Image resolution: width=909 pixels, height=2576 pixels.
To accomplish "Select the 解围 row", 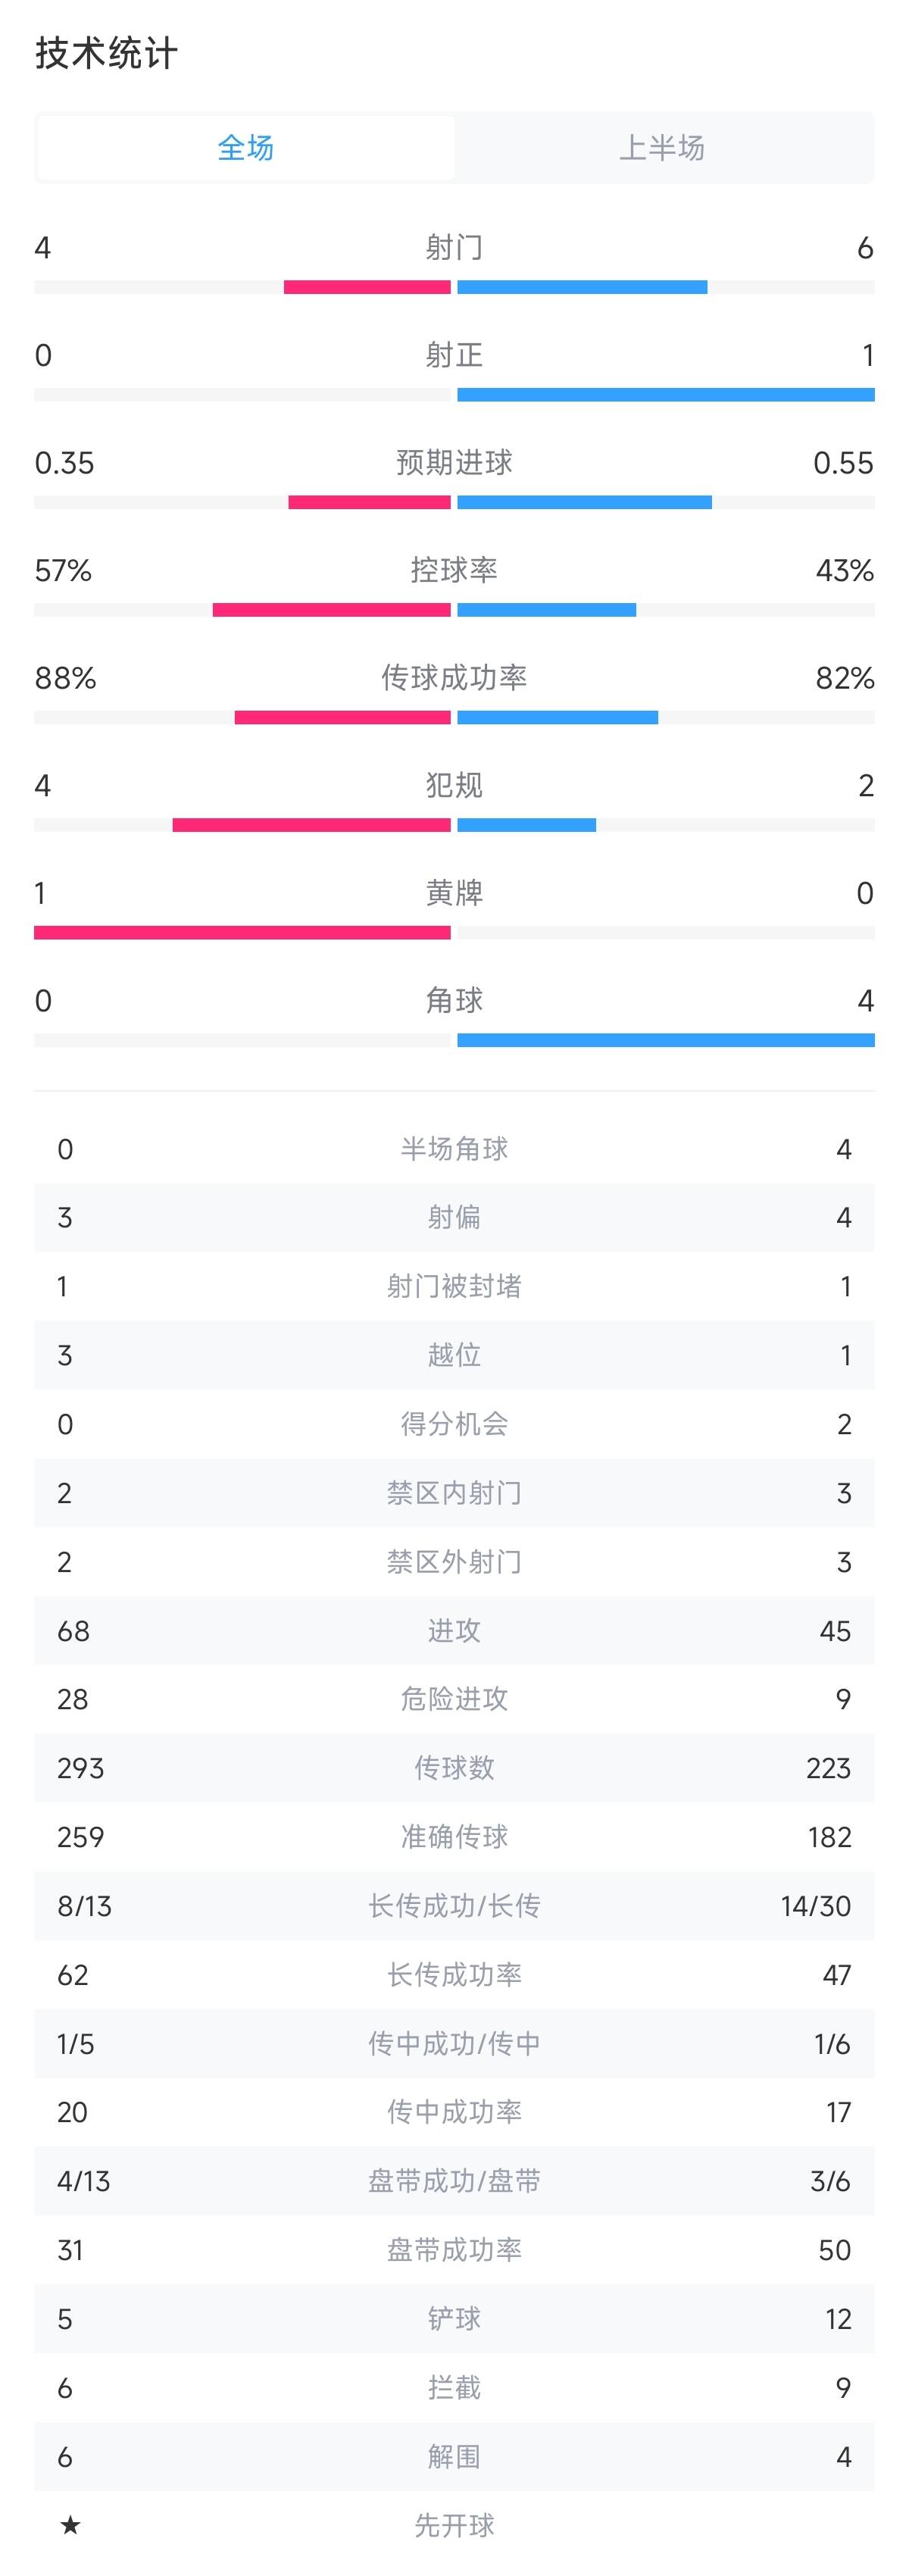I will [454, 2457].
